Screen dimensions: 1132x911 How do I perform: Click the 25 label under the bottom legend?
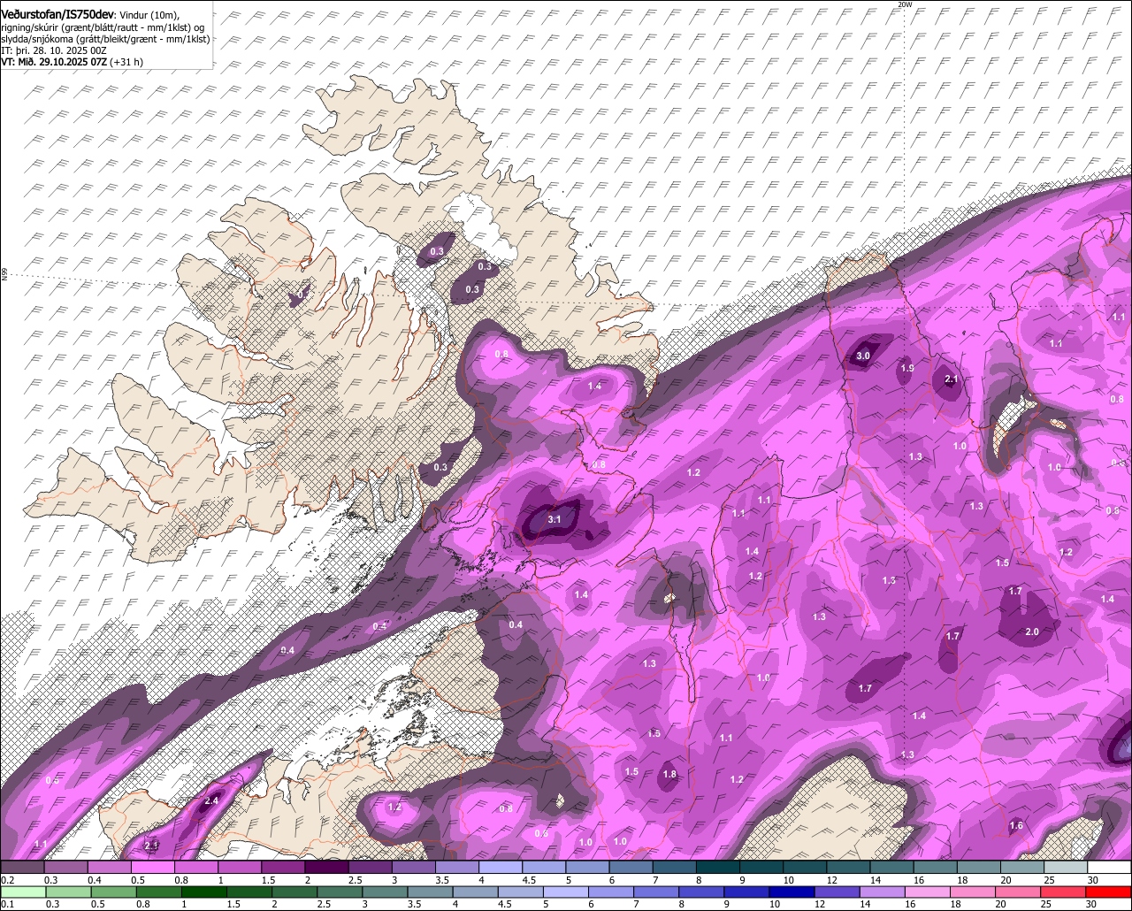1045,904
